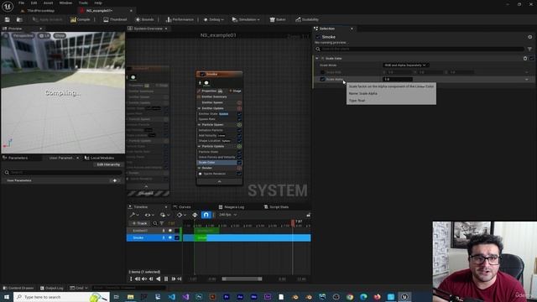Screen dimensions: 537x302
Task: Switch to the Parameters tab
Action: 18,158
